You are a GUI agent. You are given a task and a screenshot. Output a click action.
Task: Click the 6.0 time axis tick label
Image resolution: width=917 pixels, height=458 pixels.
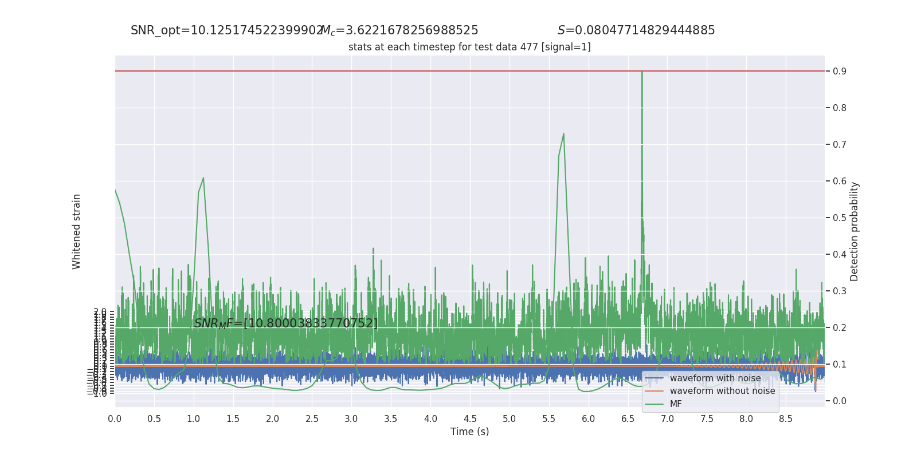[x=589, y=419]
